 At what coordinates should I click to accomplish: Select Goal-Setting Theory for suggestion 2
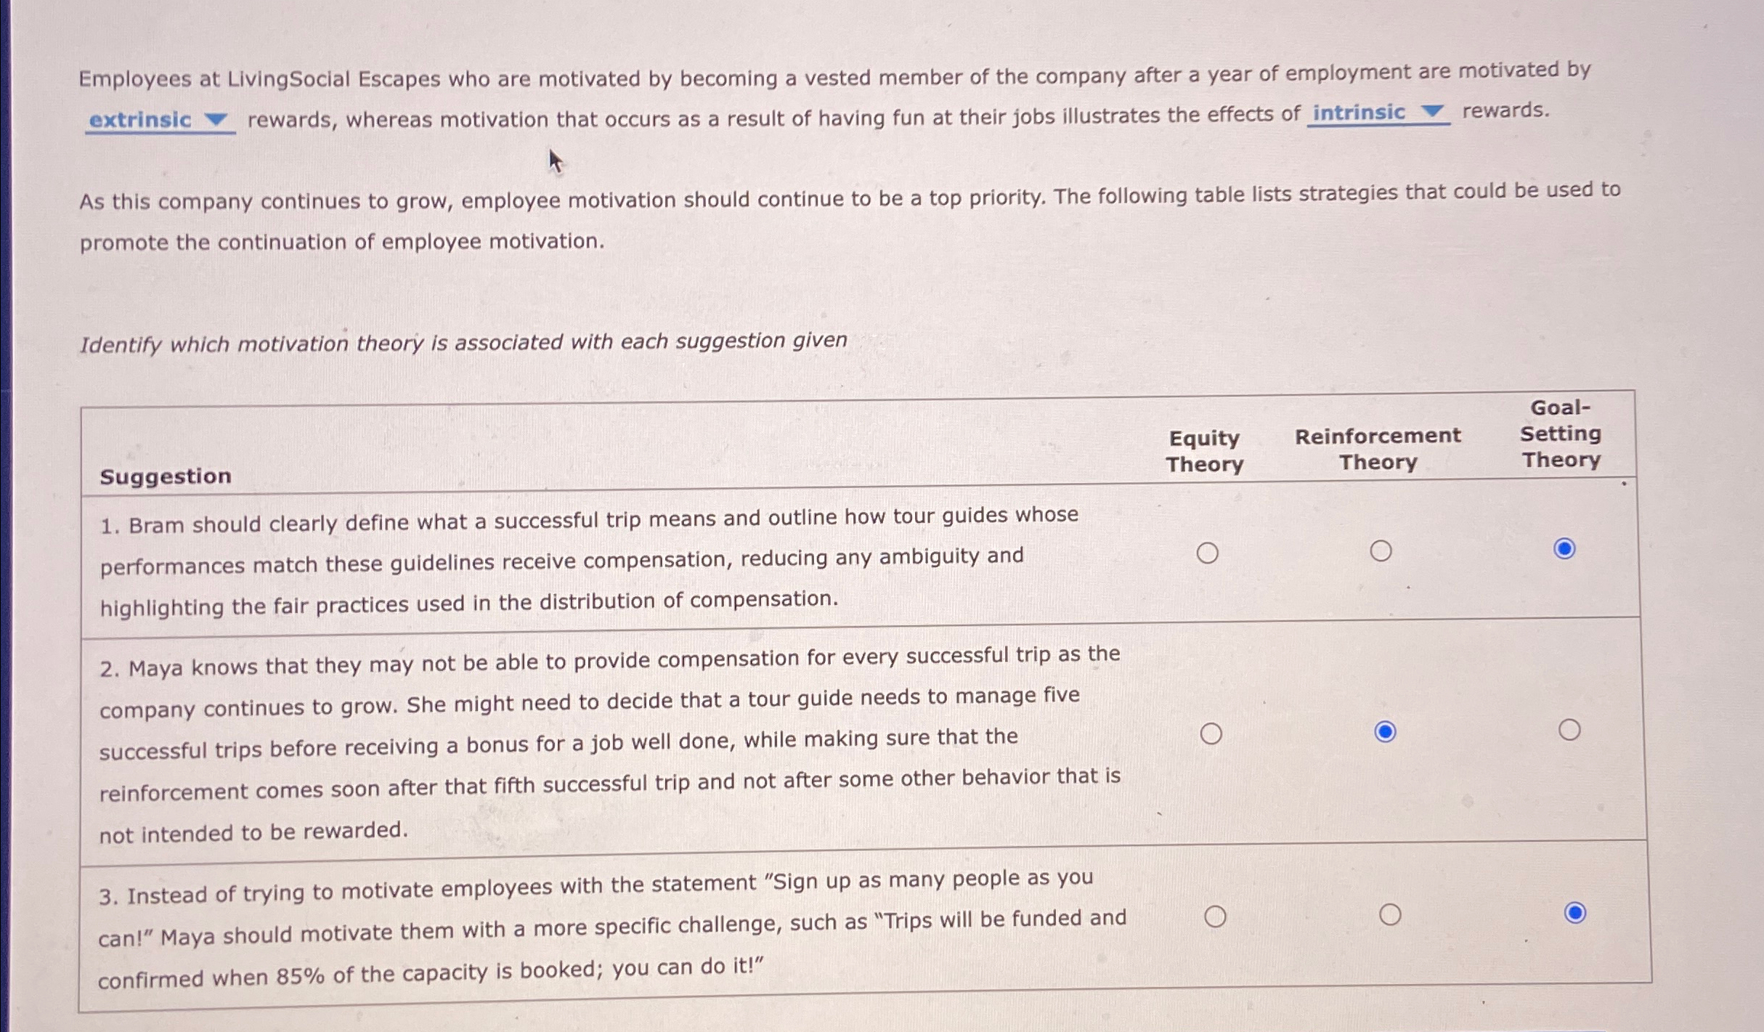click(1569, 729)
